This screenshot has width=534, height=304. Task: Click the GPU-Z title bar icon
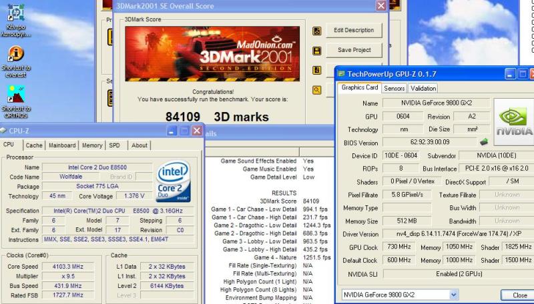click(341, 74)
